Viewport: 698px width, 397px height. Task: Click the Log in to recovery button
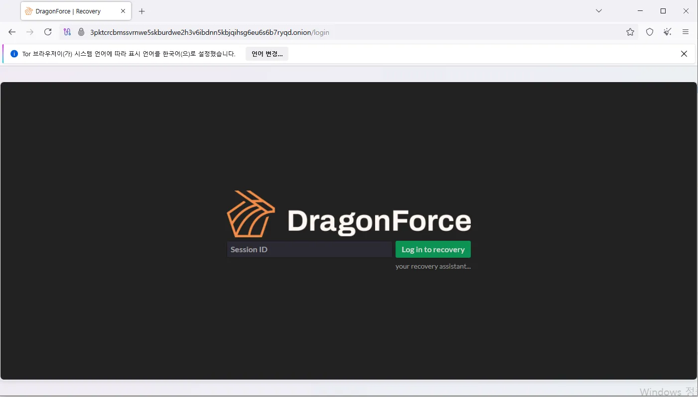[x=433, y=249]
